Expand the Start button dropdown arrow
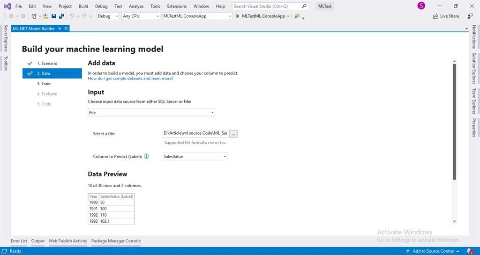The width and height of the screenshot is (480, 255). click(x=288, y=16)
